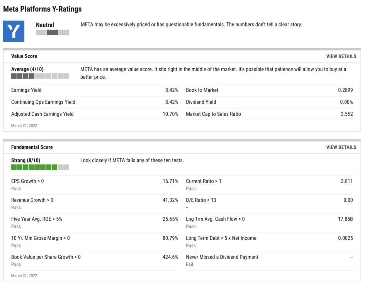
Task: Click the Fail label under Never Missed Dividend
Action: pyautogui.click(x=189, y=265)
